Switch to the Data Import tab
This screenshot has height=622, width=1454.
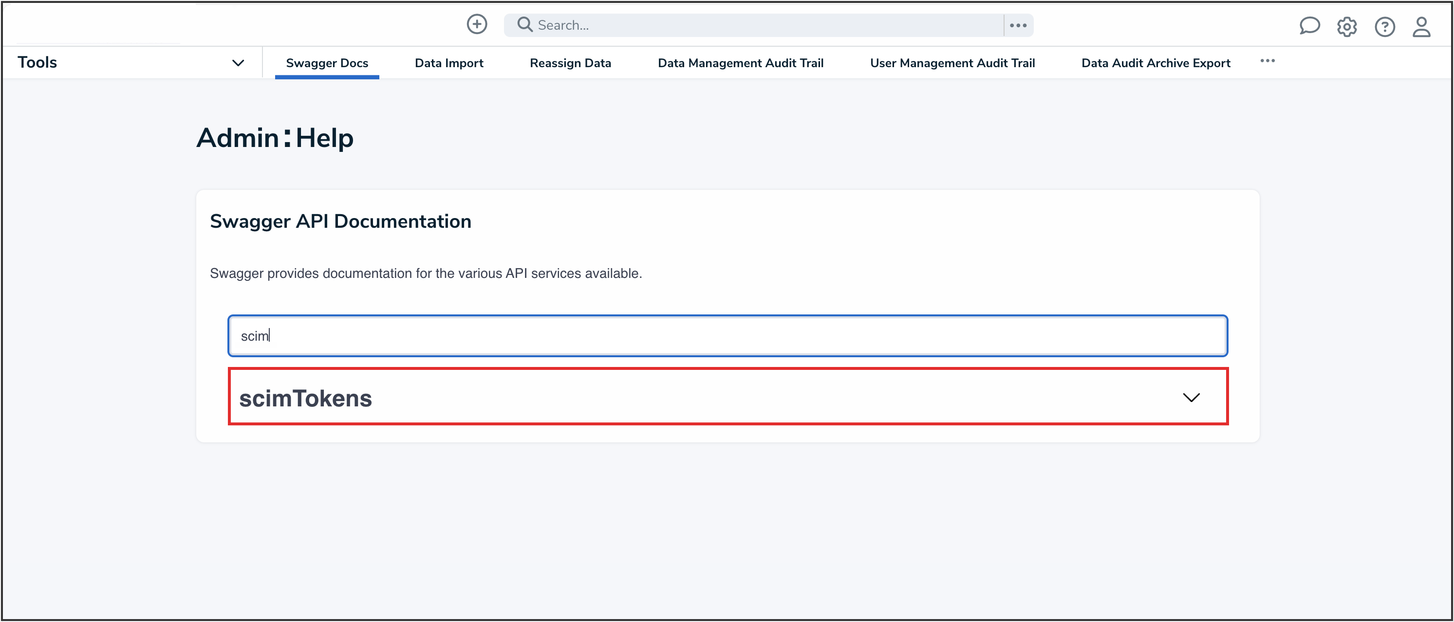pos(449,63)
